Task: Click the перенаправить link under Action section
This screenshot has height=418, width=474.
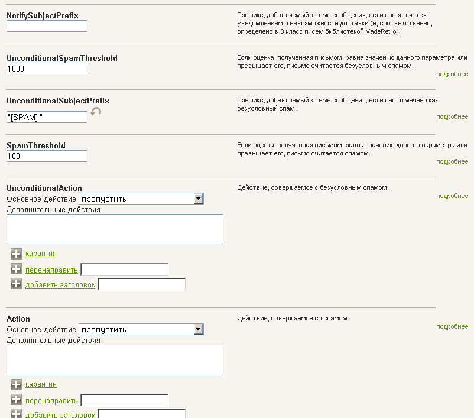Action: coord(51,400)
